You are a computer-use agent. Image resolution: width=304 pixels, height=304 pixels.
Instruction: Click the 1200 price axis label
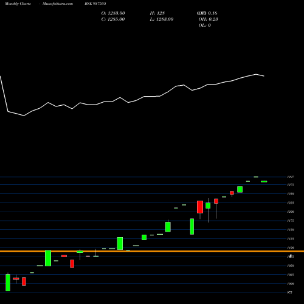coord(291,212)
